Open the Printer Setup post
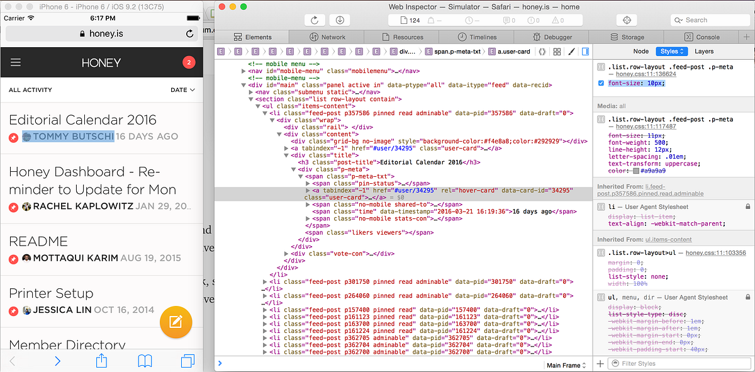Viewport: 755px width, 372px height. pyautogui.click(x=51, y=293)
